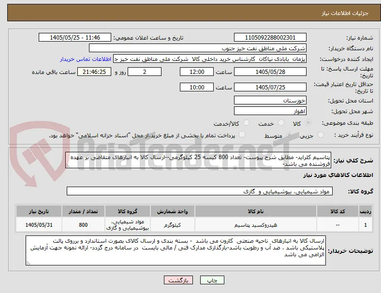Viewport: 381px width, 293px height.
Task: Click the announcement date field 1405/05/25 - 11:46
Action: point(75,38)
